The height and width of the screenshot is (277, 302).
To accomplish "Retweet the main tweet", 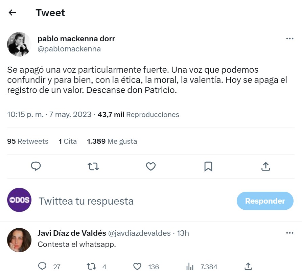I will [93, 166].
